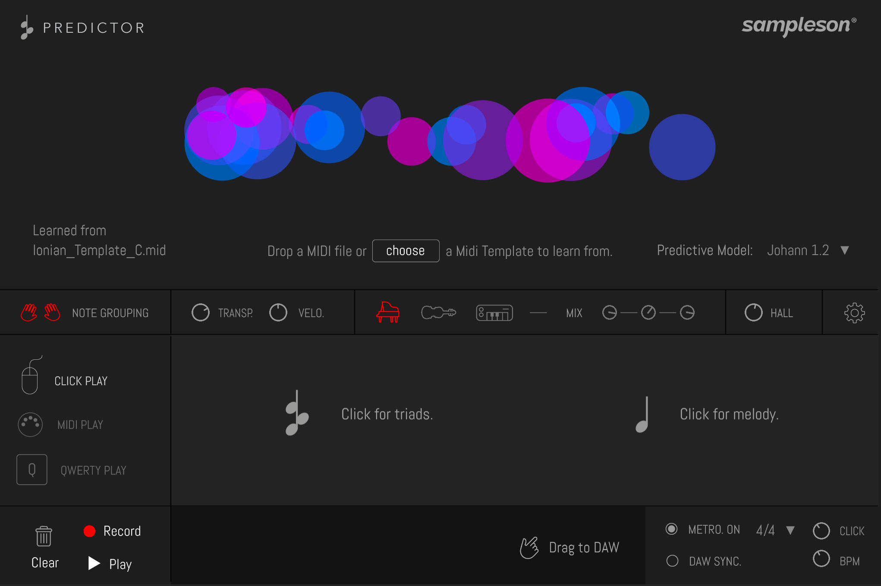Click the single melody note icon
Screen dimensions: 881x586
click(x=643, y=414)
